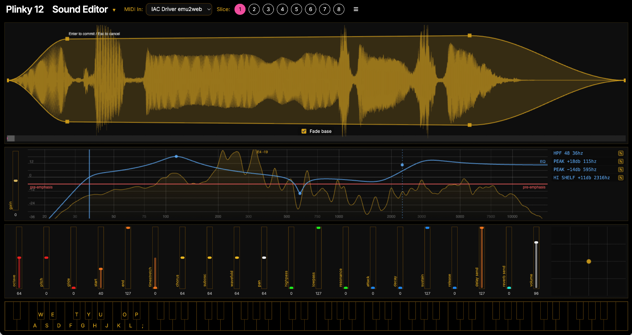The width and height of the screenshot is (632, 335).
Task: Select slice 1
Action: [240, 9]
